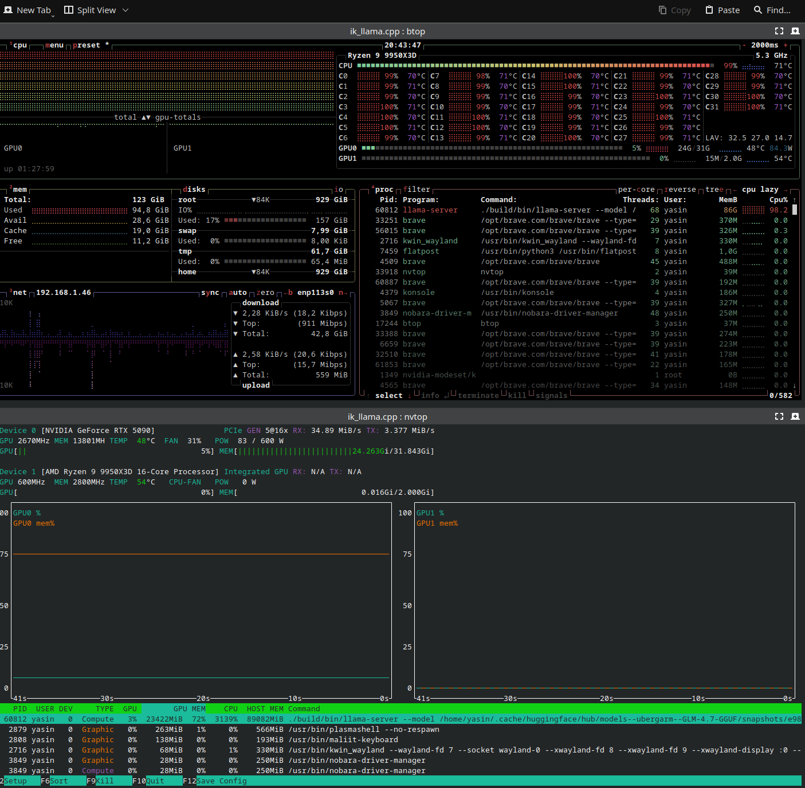Click the proc list scrollbar handle
The height and width of the screenshot is (788, 805).
click(795, 210)
